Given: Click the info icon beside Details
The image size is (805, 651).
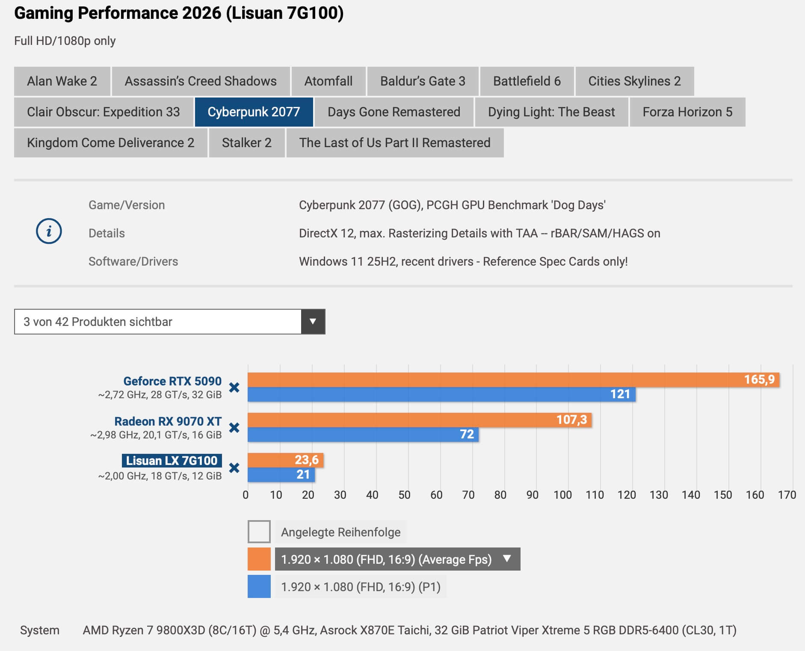Looking at the screenshot, I should tap(49, 231).
